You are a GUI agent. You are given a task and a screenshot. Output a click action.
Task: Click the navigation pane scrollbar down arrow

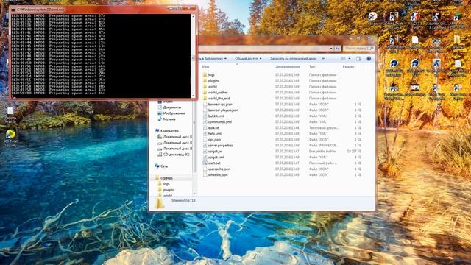194,194
